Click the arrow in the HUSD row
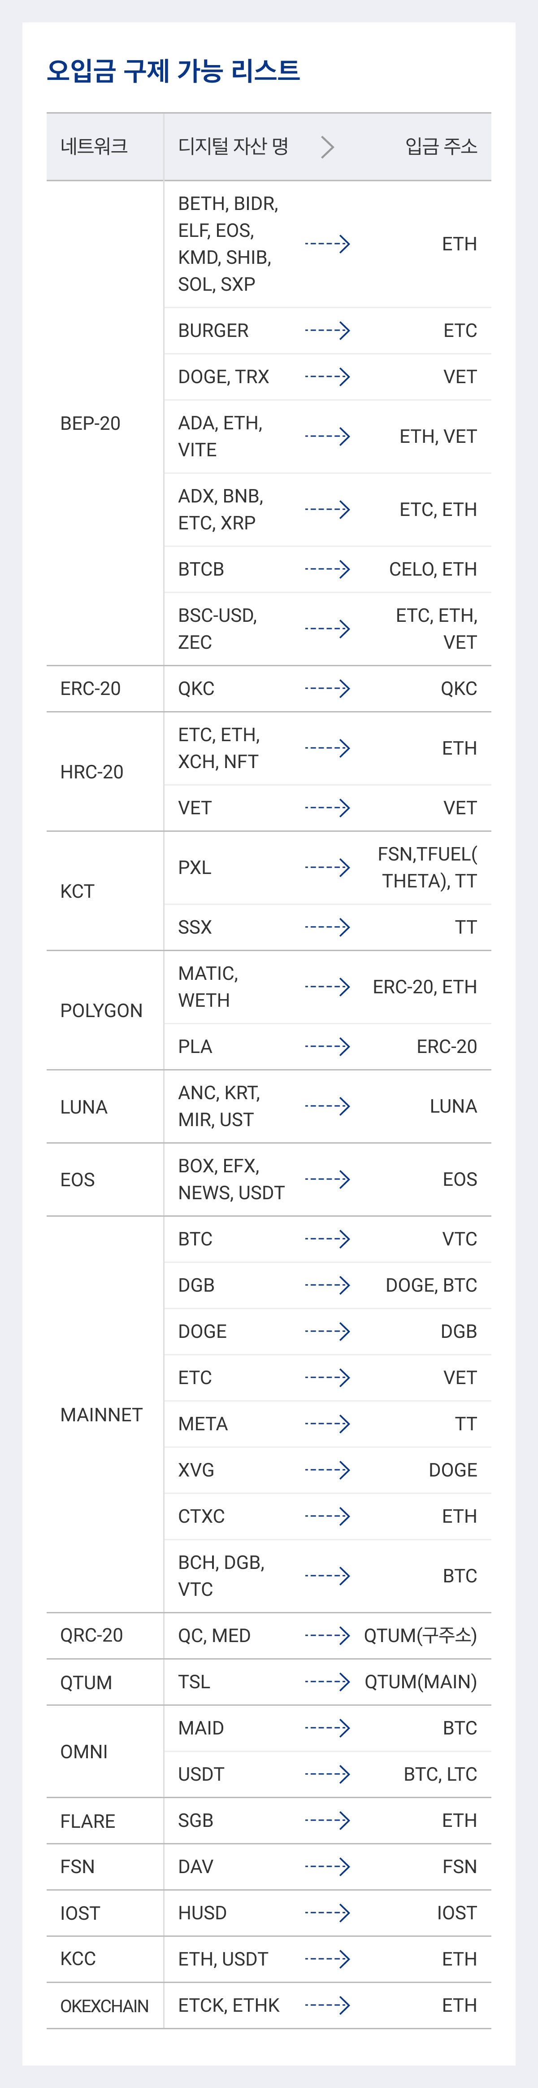The image size is (538, 2088). pos(327,1912)
